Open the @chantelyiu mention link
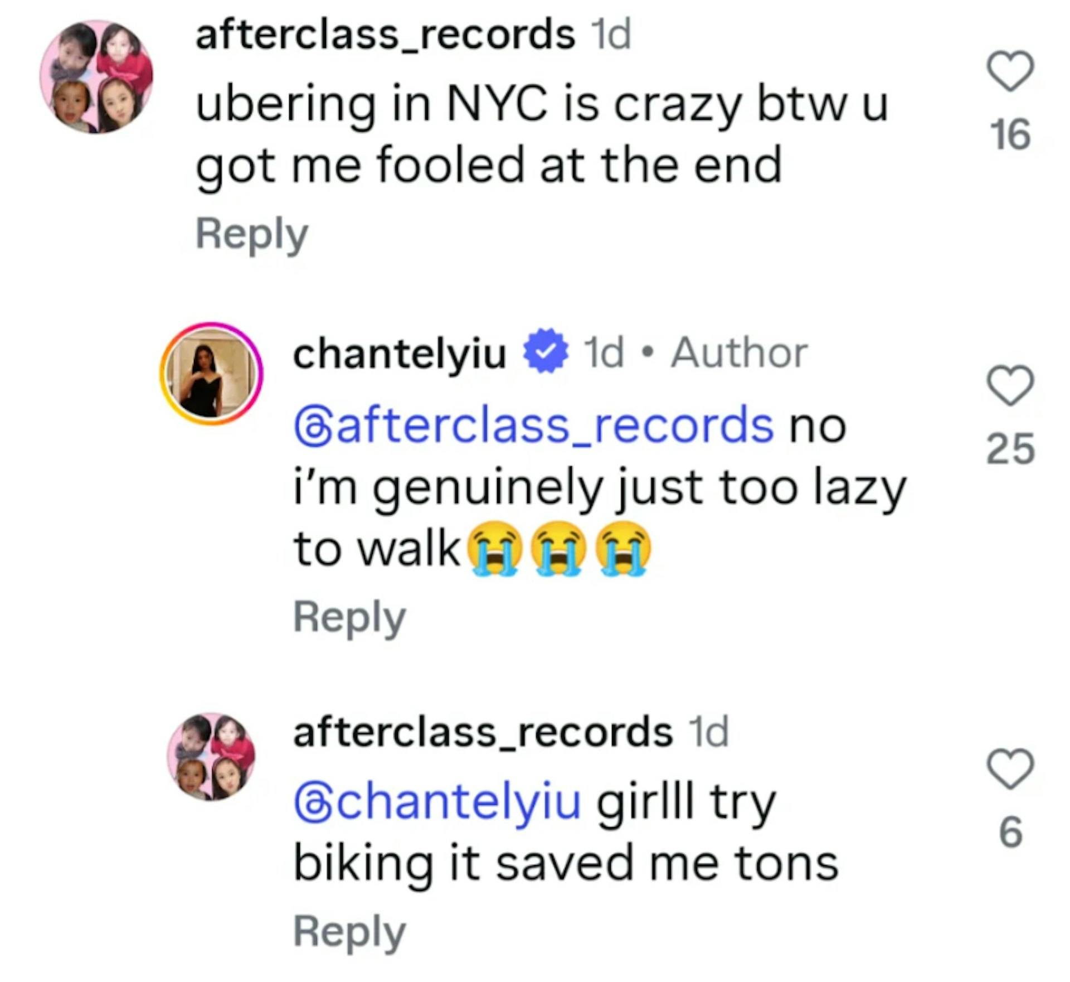Image resolution: width=1070 pixels, height=982 pixels. (437, 804)
